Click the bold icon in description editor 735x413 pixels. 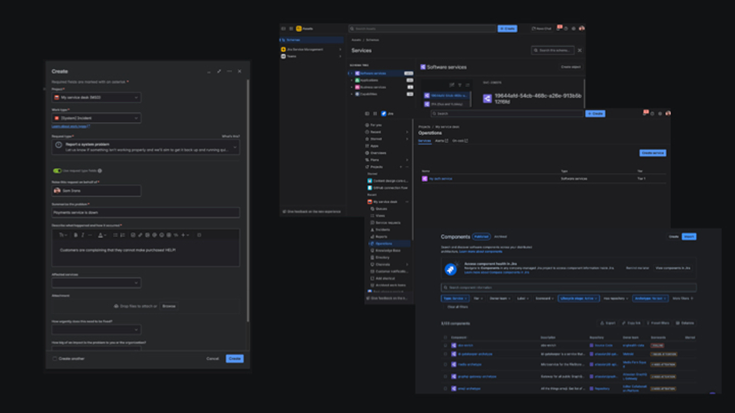tap(76, 235)
